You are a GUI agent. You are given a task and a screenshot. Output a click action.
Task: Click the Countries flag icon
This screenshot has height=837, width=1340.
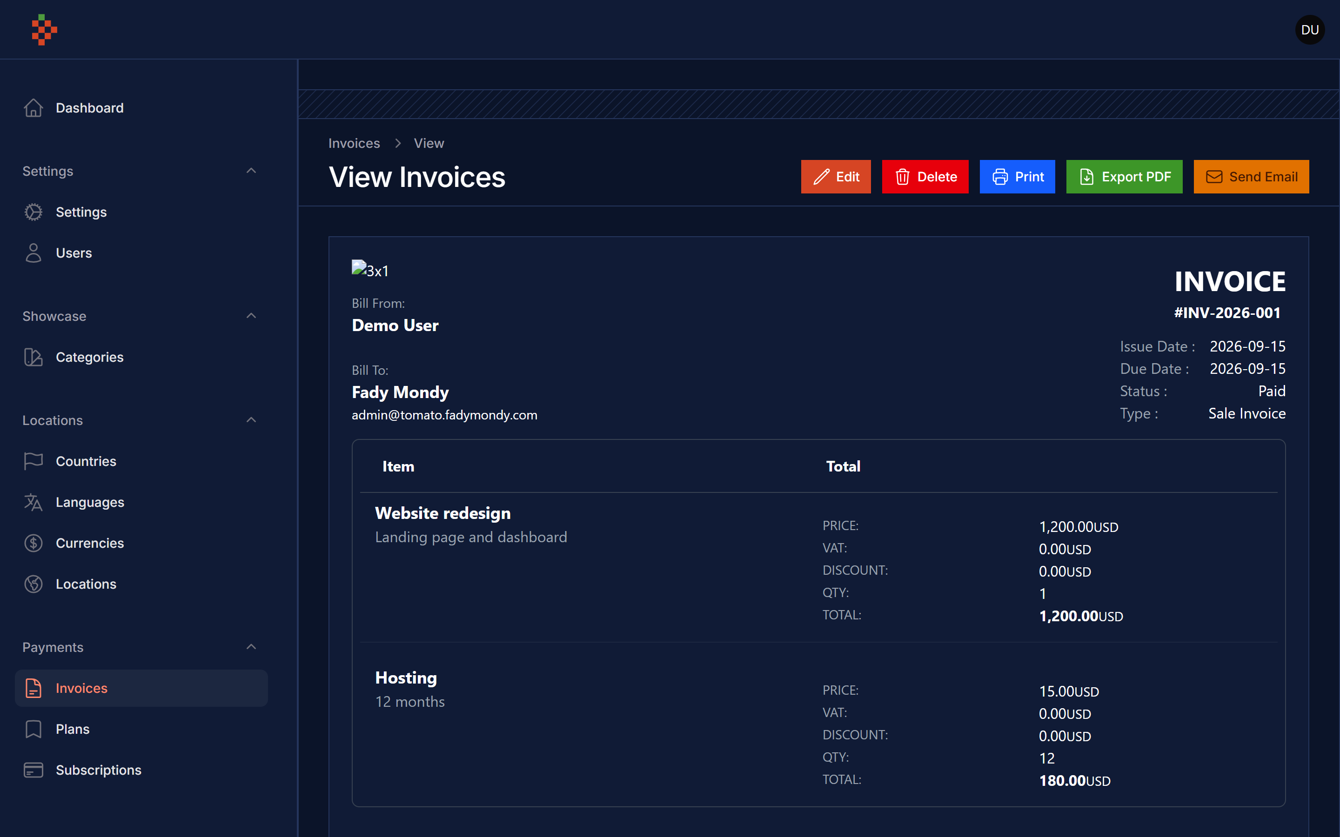pyautogui.click(x=33, y=461)
